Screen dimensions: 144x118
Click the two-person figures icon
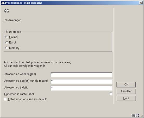[x=7, y=11]
